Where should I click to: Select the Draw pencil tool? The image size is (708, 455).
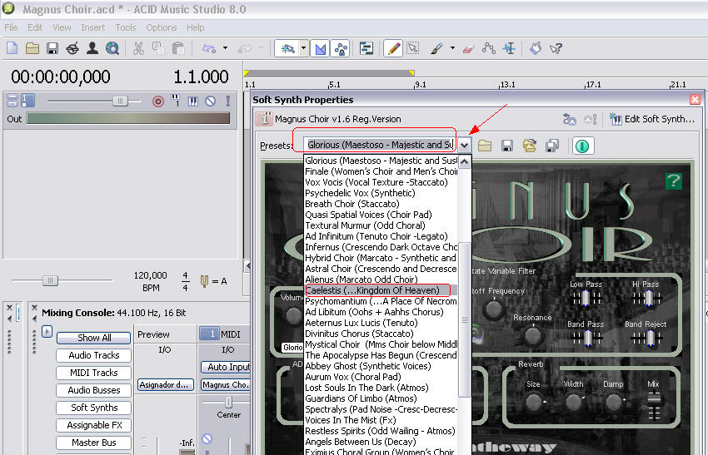coord(393,48)
